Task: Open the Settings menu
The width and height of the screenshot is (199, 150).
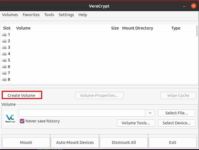Action: [x=66, y=15]
